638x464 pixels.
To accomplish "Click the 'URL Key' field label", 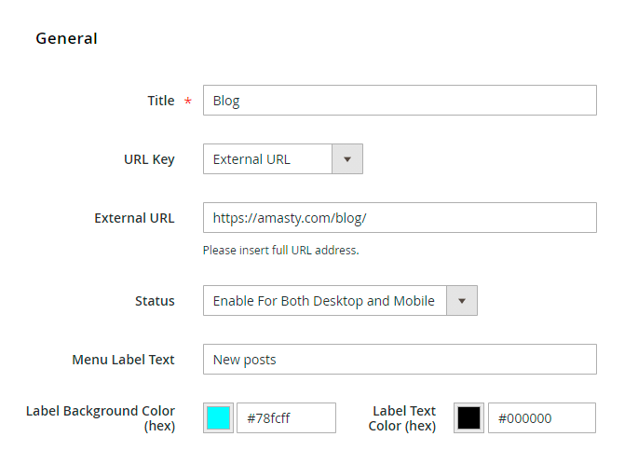I will pyautogui.click(x=149, y=159).
